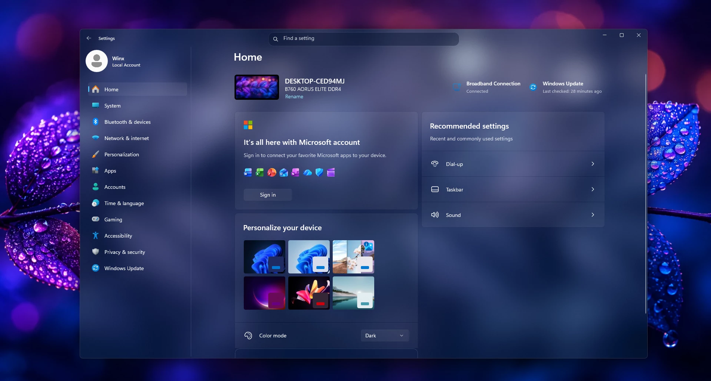Go back using the arrow beside Settings
The width and height of the screenshot is (711, 381).
[89, 38]
